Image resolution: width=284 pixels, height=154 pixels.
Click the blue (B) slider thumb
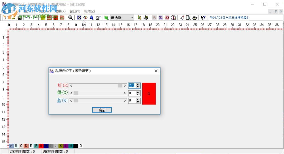[x=76, y=100]
